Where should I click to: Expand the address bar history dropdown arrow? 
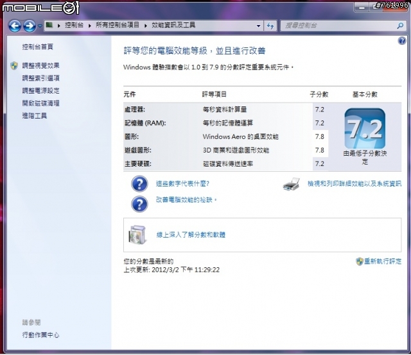click(259, 26)
